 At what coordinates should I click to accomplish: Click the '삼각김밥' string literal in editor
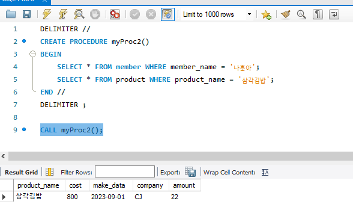tap(254, 80)
